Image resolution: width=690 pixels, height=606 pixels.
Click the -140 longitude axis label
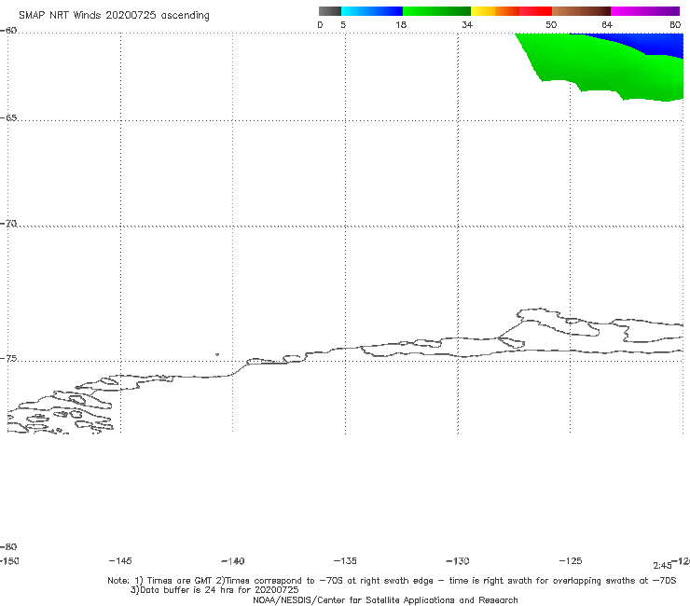(x=233, y=561)
